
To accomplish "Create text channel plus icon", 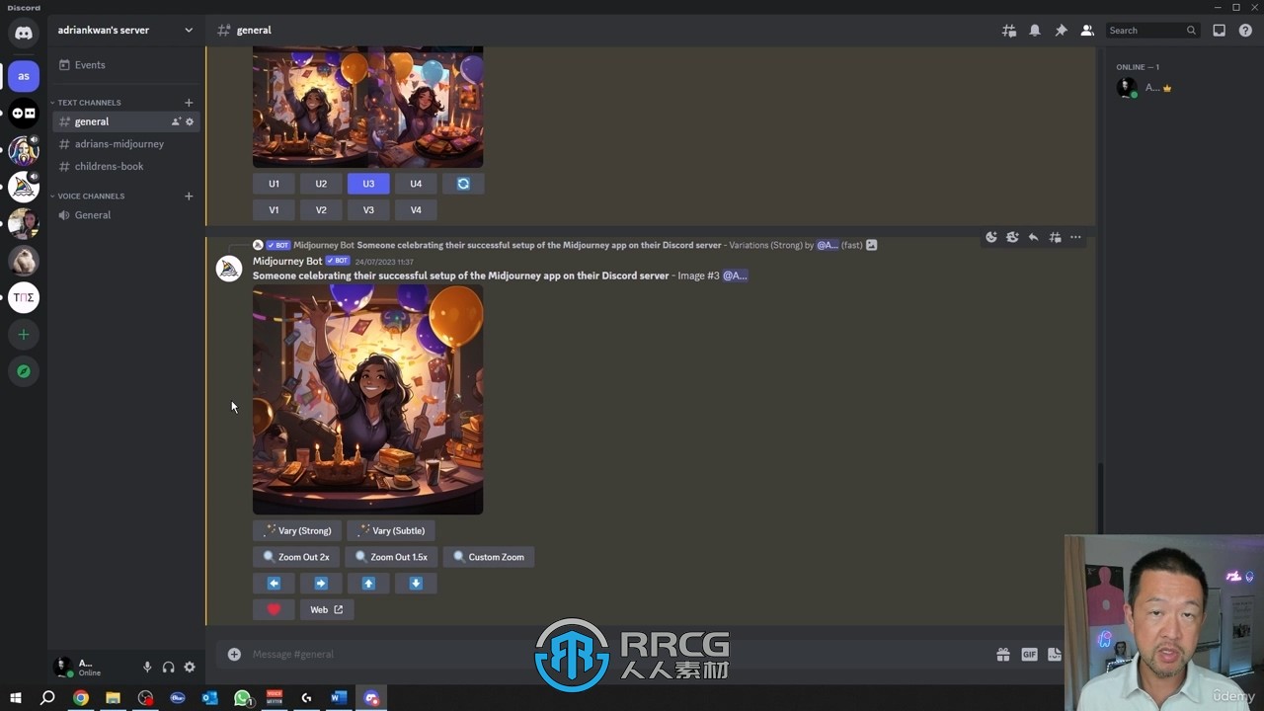I will coord(189,103).
